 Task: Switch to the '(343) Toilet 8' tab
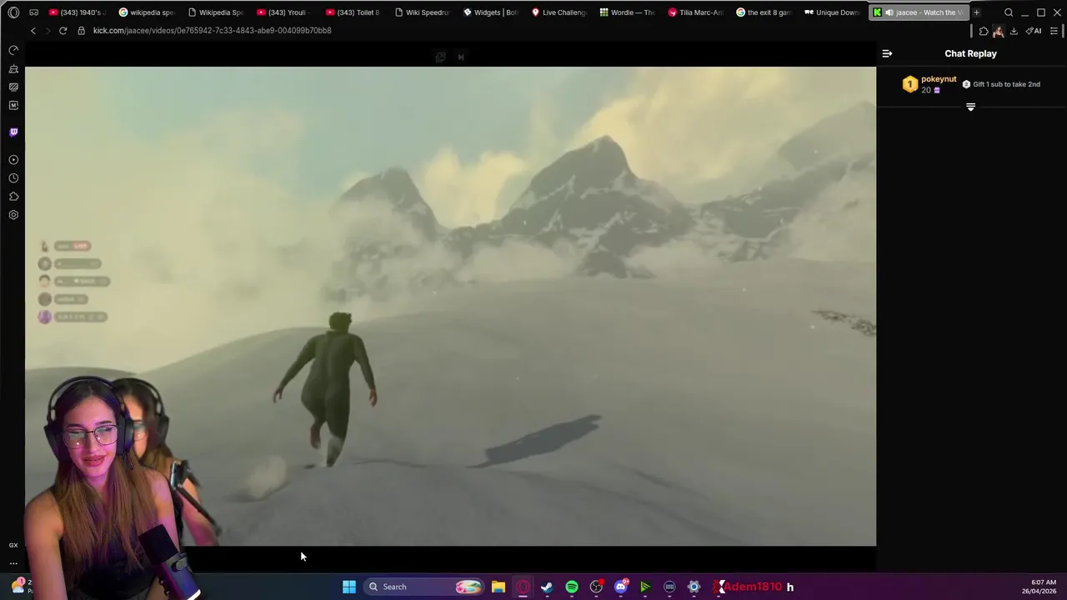353,12
